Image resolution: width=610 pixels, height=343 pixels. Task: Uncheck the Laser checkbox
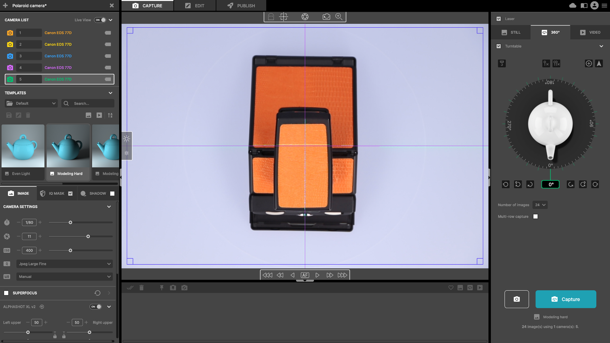coord(498,19)
